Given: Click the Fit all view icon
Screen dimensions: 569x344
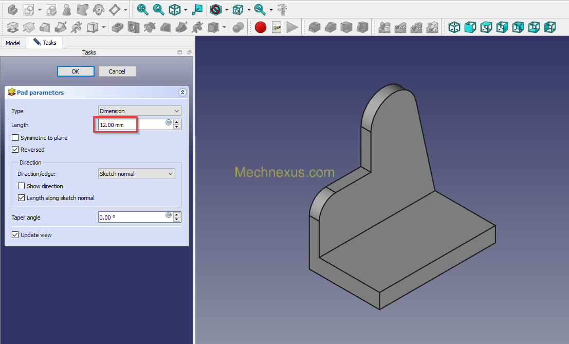Looking at the screenshot, I should point(142,10).
